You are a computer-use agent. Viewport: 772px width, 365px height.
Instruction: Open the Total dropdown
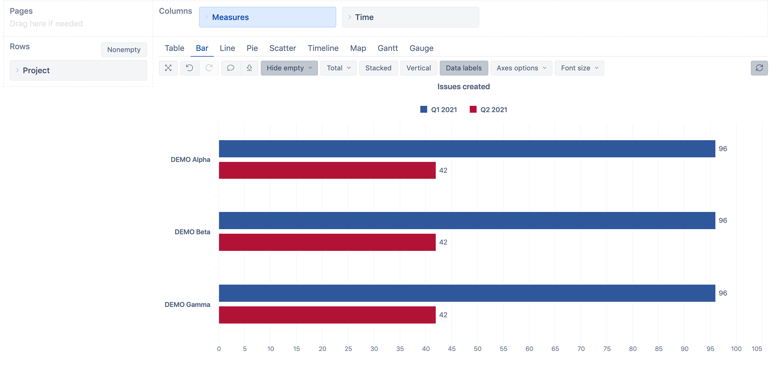pyautogui.click(x=338, y=68)
